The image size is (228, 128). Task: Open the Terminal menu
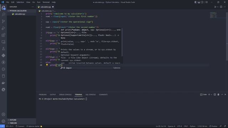(x=46, y=2)
